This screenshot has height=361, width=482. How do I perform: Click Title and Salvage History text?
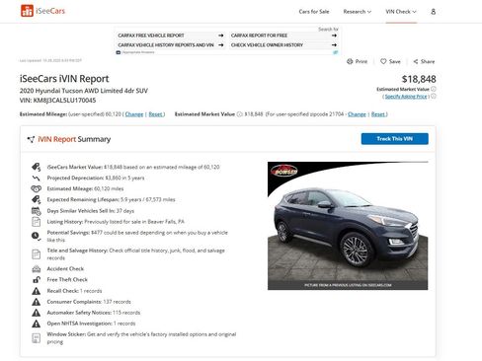(x=136, y=254)
